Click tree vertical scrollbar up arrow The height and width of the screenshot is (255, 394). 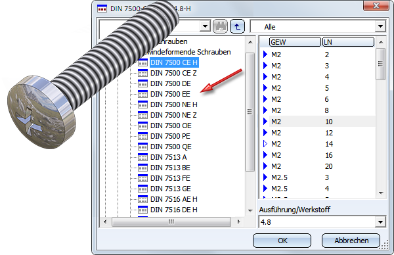pos(250,42)
